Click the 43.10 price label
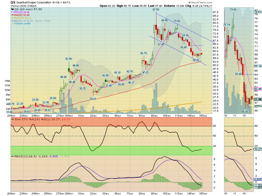This screenshot has height=196, width=262. pos(117,72)
